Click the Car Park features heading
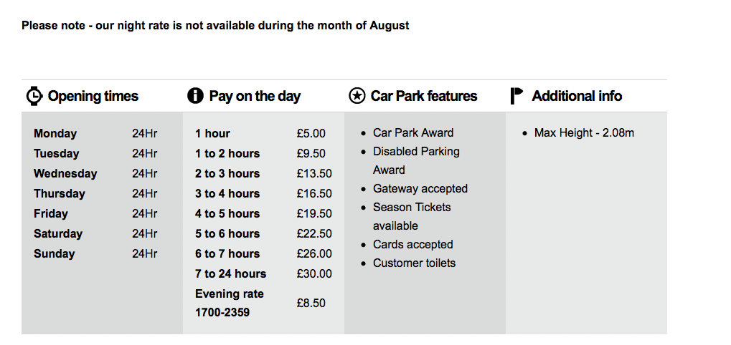 pos(423,96)
